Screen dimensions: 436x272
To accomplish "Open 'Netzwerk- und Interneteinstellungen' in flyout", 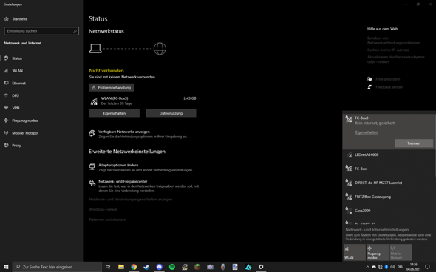I will pos(377,230).
